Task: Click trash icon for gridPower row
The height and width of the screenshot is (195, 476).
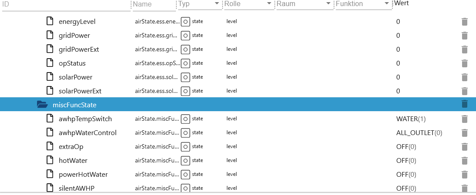Action: coord(464,36)
